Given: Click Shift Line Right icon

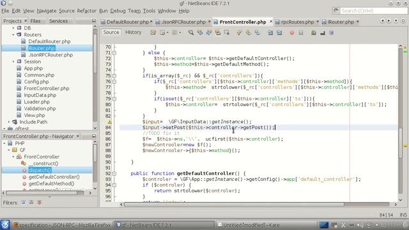Looking at the screenshot, I should click(x=279, y=33).
